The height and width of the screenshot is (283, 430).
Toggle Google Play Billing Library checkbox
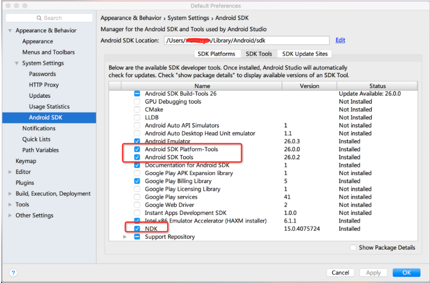pyautogui.click(x=137, y=181)
